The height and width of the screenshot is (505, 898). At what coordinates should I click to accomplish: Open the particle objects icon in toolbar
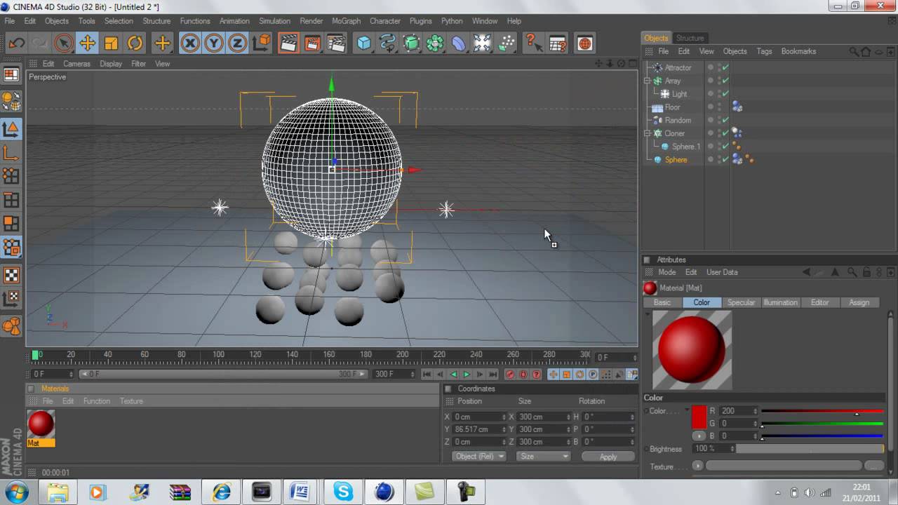tap(507, 43)
